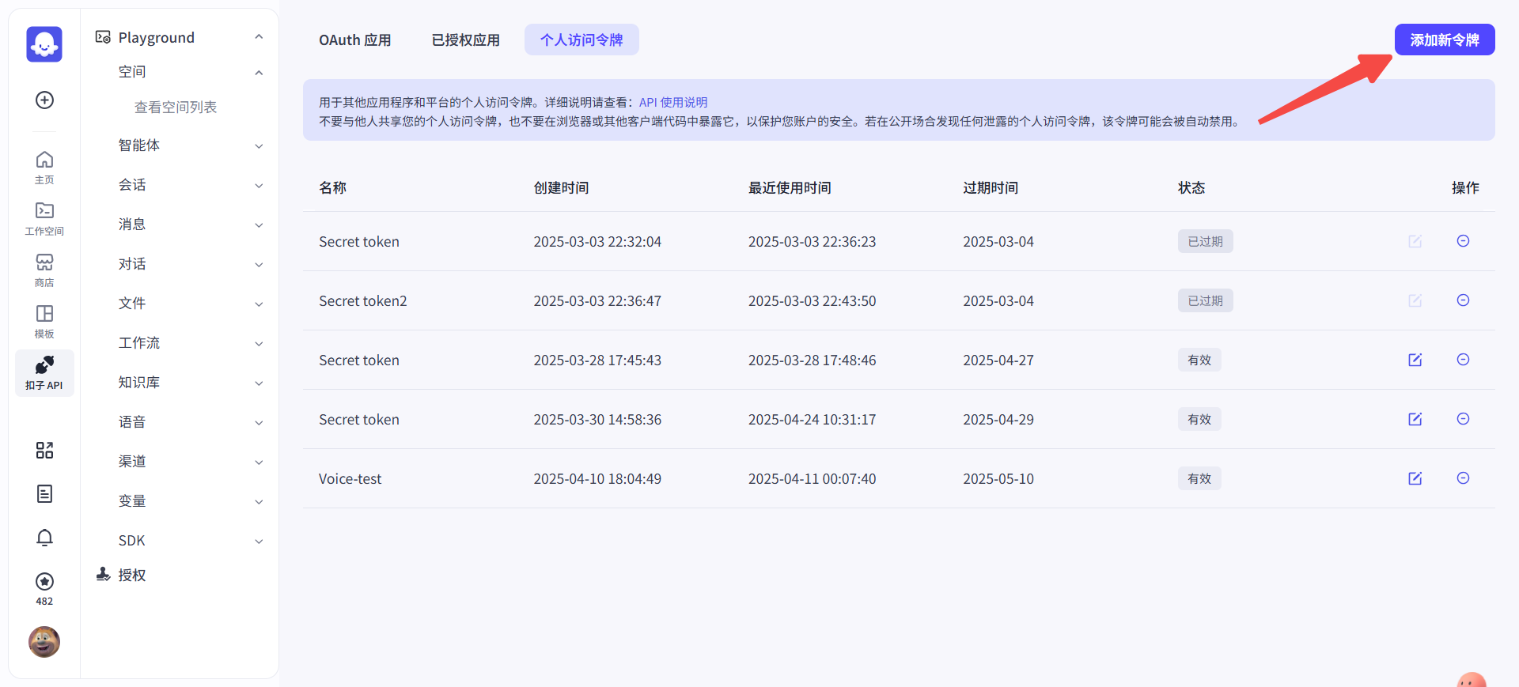Switch to the 已授权应用 tab

point(465,40)
